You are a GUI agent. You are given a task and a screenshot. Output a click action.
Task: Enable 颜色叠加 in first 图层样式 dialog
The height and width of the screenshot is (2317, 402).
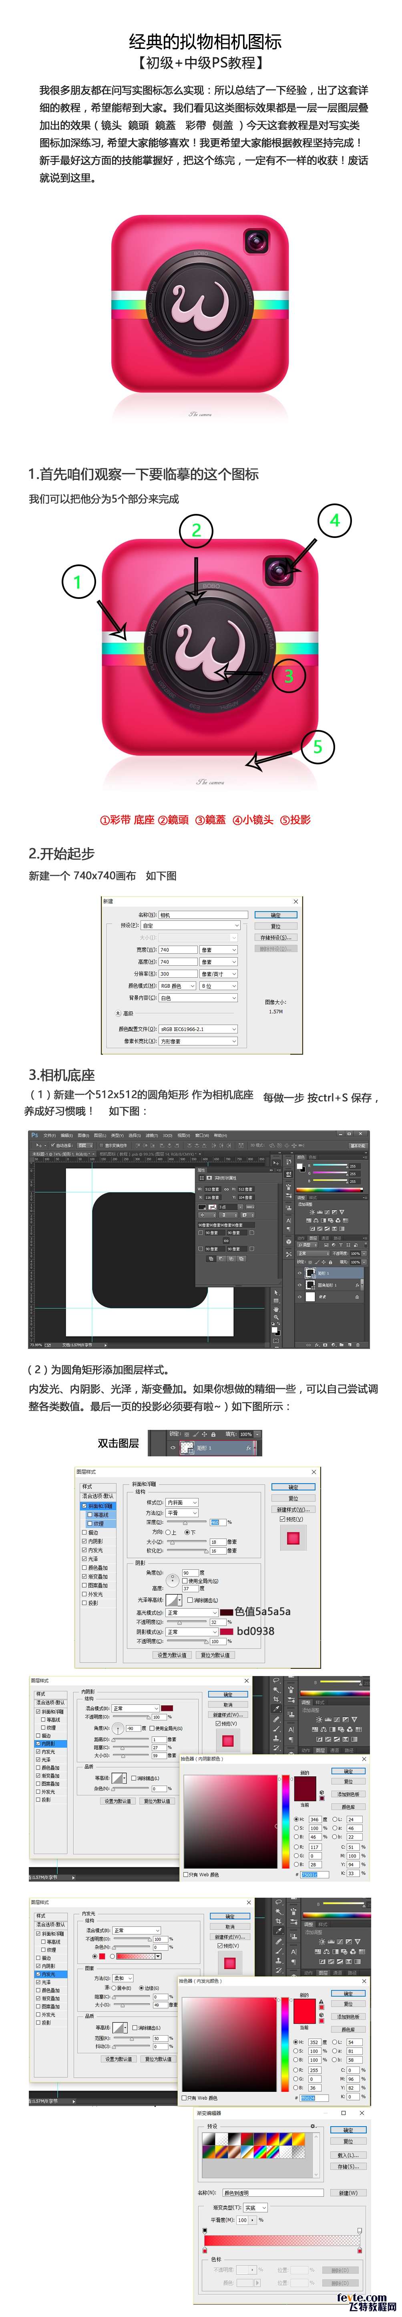pos(84,1568)
